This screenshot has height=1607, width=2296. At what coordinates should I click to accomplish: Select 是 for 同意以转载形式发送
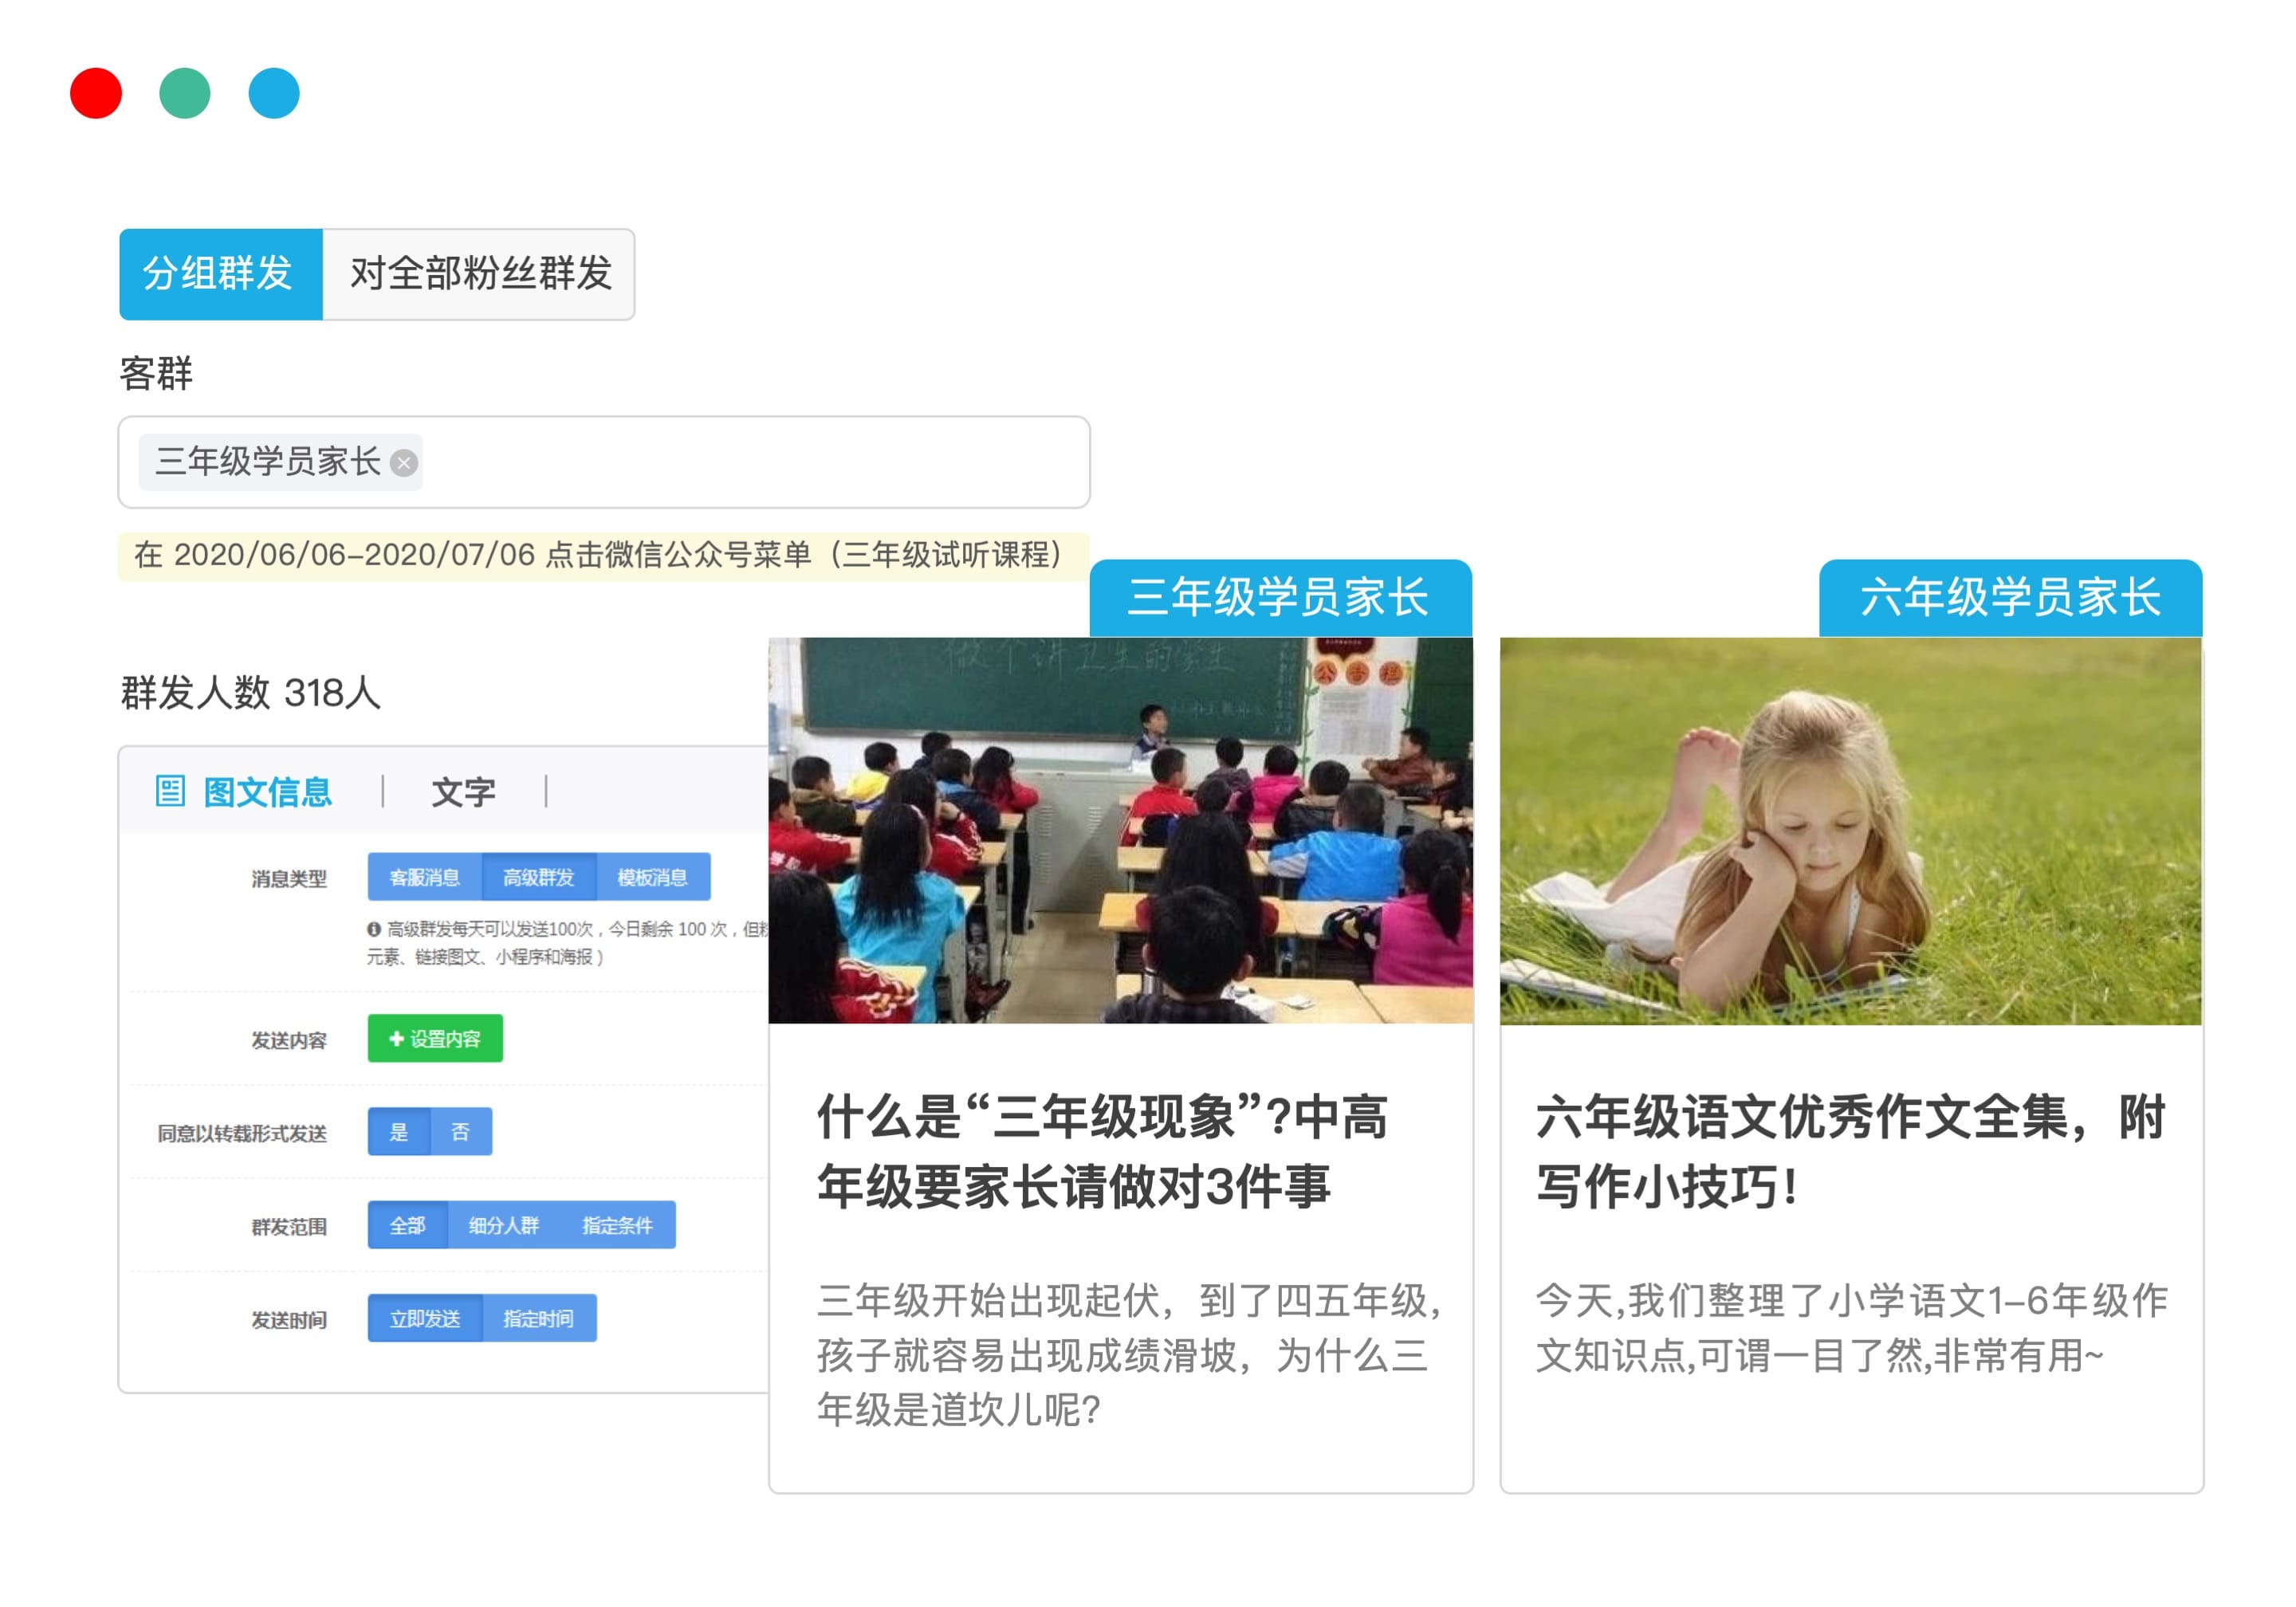coord(399,1132)
